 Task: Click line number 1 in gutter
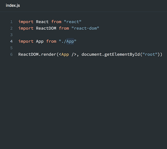(x=11, y=22)
